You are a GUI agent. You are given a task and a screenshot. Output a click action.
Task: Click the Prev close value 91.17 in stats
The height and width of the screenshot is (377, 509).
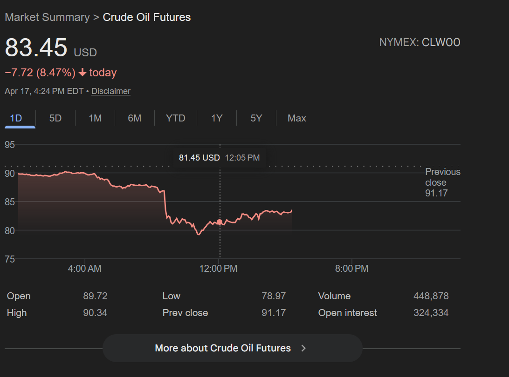274,313
